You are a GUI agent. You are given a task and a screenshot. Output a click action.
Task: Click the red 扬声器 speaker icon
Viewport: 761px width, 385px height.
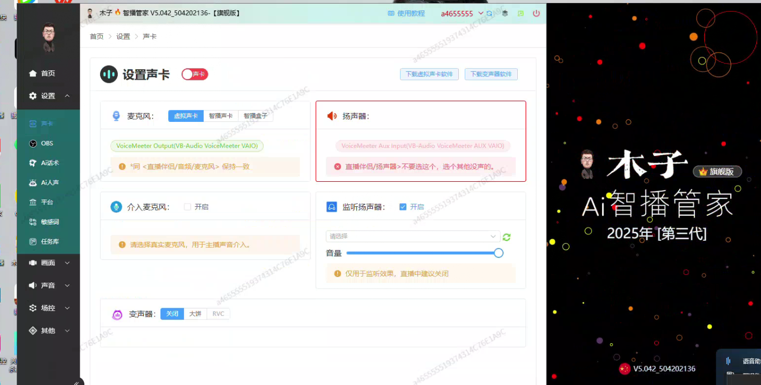coord(332,116)
